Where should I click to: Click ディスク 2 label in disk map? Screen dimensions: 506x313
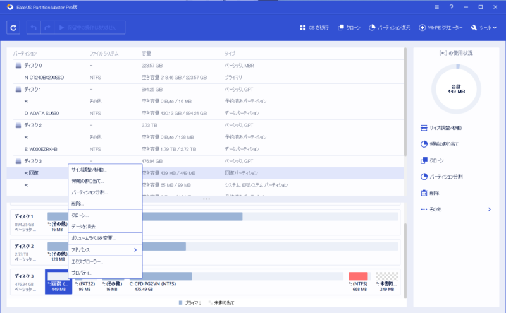pyautogui.click(x=24, y=246)
